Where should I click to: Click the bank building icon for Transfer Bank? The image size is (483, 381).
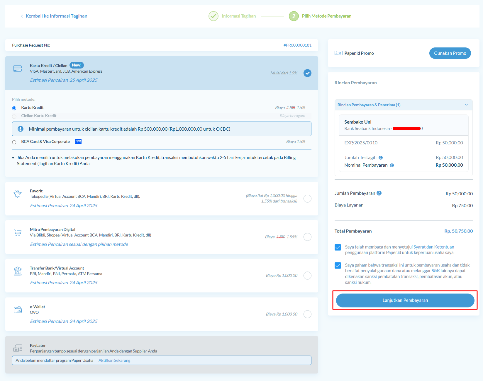pos(18,271)
